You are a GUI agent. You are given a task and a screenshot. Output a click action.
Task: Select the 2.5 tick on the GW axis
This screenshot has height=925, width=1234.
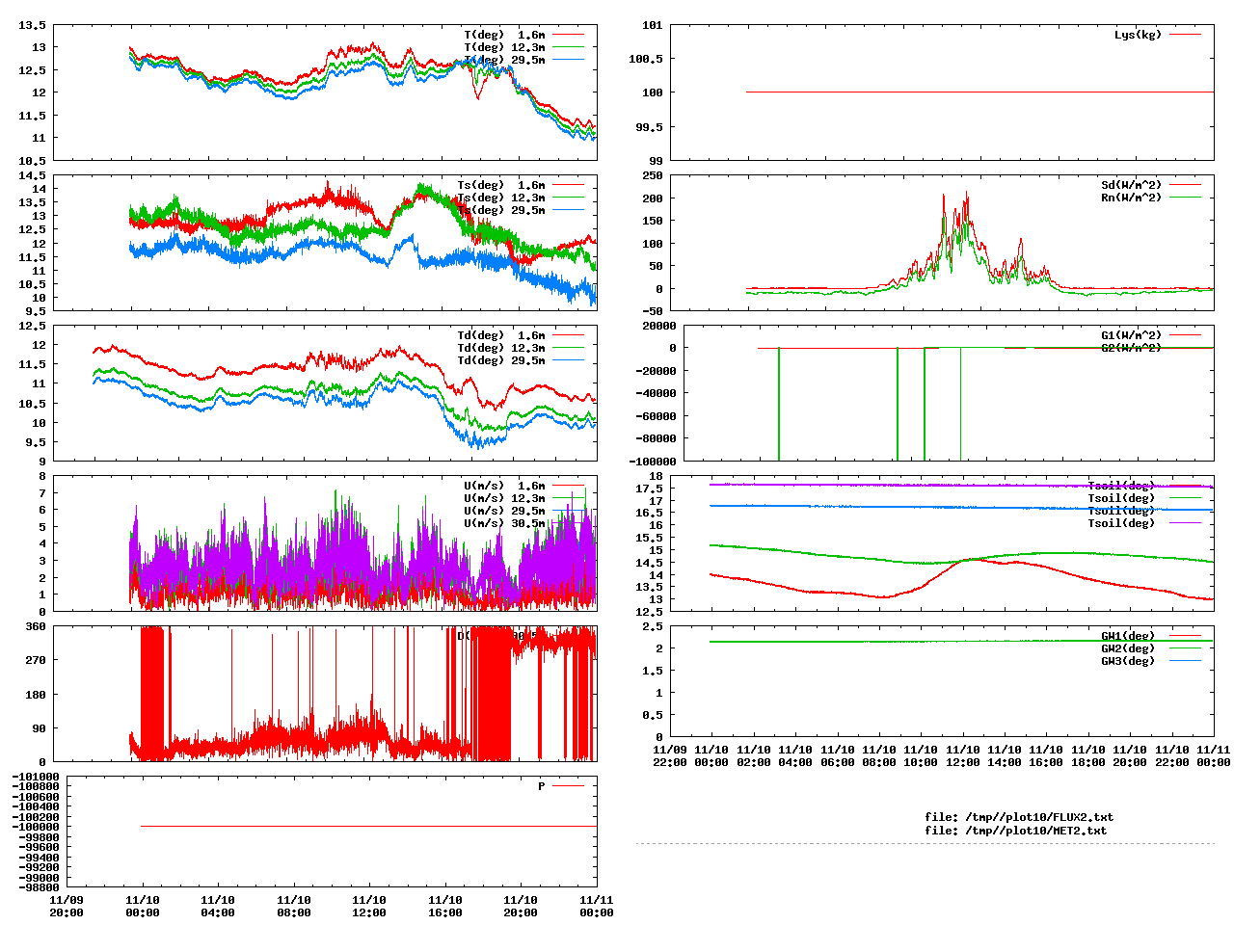pos(653,626)
